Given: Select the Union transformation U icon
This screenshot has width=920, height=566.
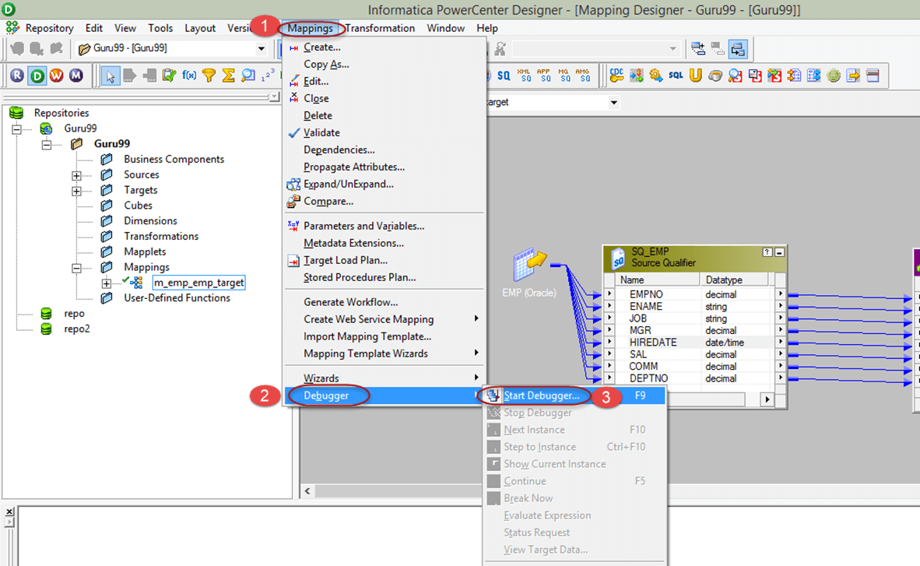Looking at the screenshot, I should pos(695,76).
